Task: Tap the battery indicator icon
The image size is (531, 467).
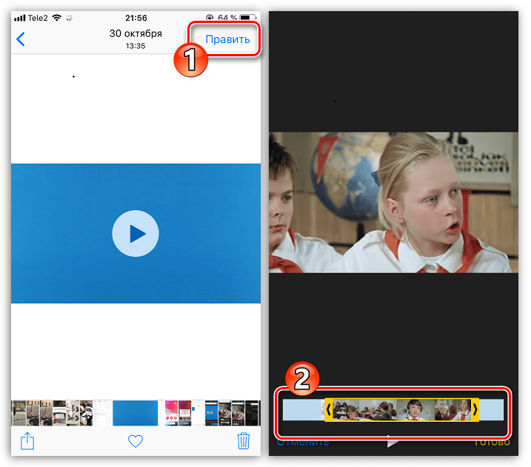Action: [248, 17]
